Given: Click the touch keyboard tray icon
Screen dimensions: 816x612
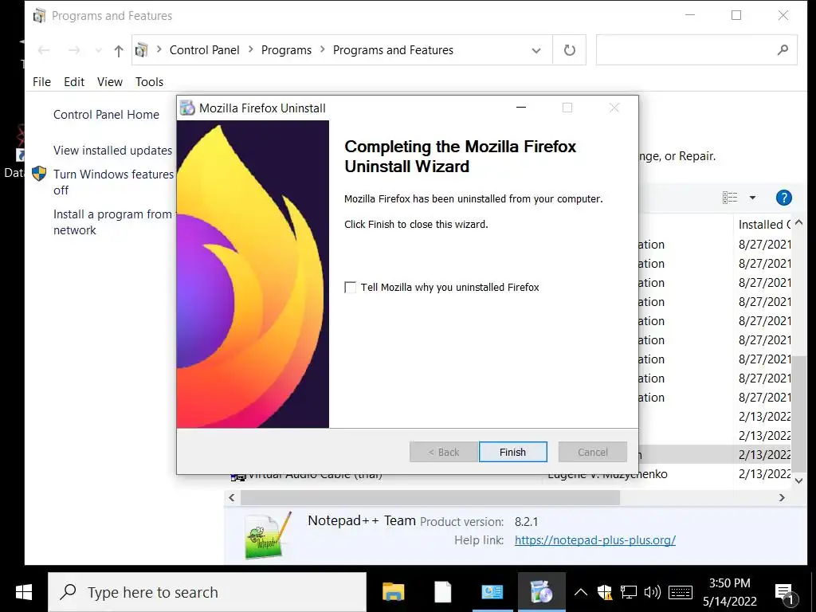Looking at the screenshot, I should point(681,592).
